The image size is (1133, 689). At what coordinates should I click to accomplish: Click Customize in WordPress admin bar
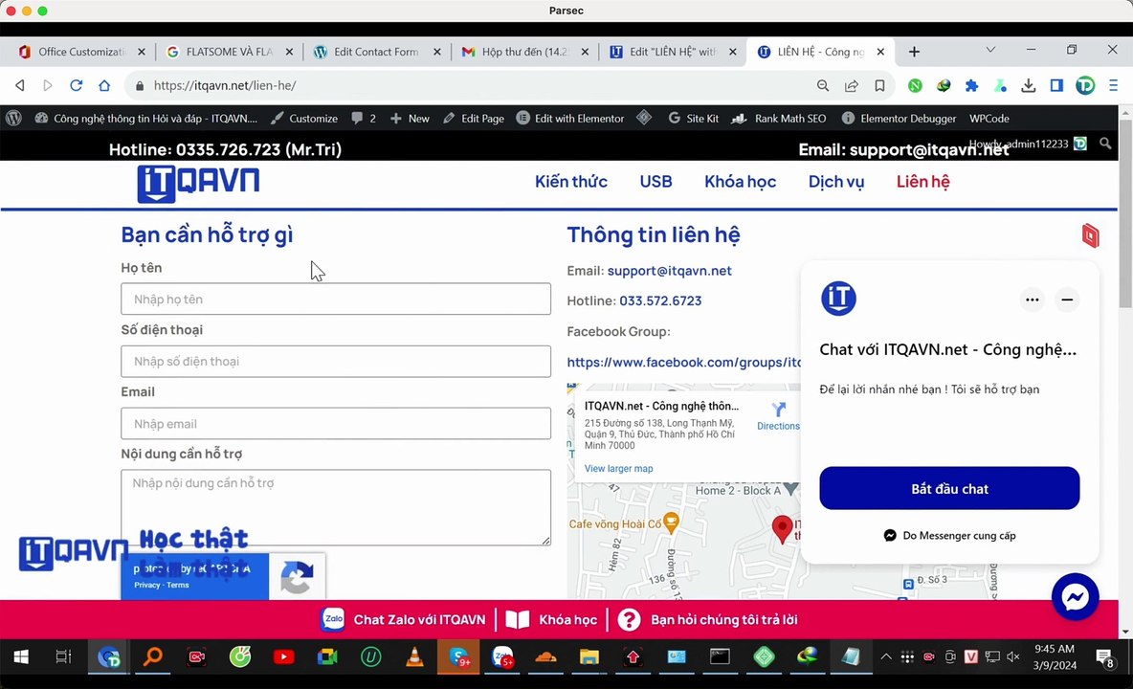coord(304,119)
